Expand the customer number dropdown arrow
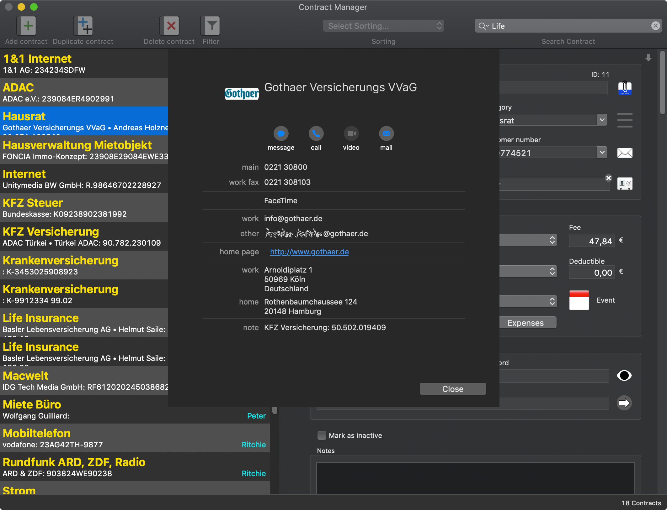This screenshot has height=510, width=667. point(602,152)
